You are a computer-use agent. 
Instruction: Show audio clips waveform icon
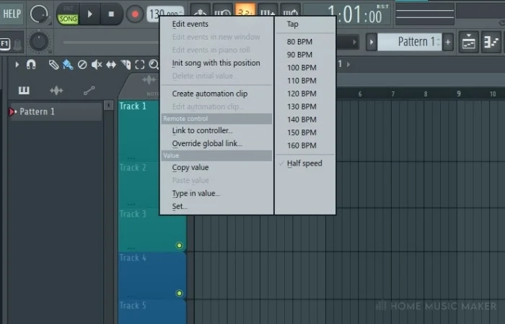(x=56, y=91)
